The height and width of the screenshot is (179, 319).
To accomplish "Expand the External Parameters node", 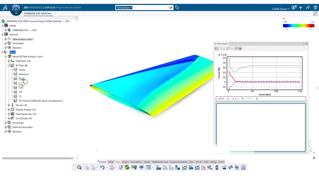I will coord(6,127).
